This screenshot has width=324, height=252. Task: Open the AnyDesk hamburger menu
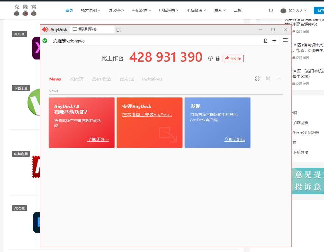point(285,41)
